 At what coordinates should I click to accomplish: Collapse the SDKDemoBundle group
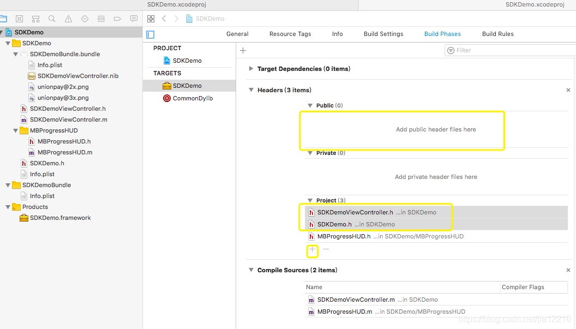tap(8, 186)
